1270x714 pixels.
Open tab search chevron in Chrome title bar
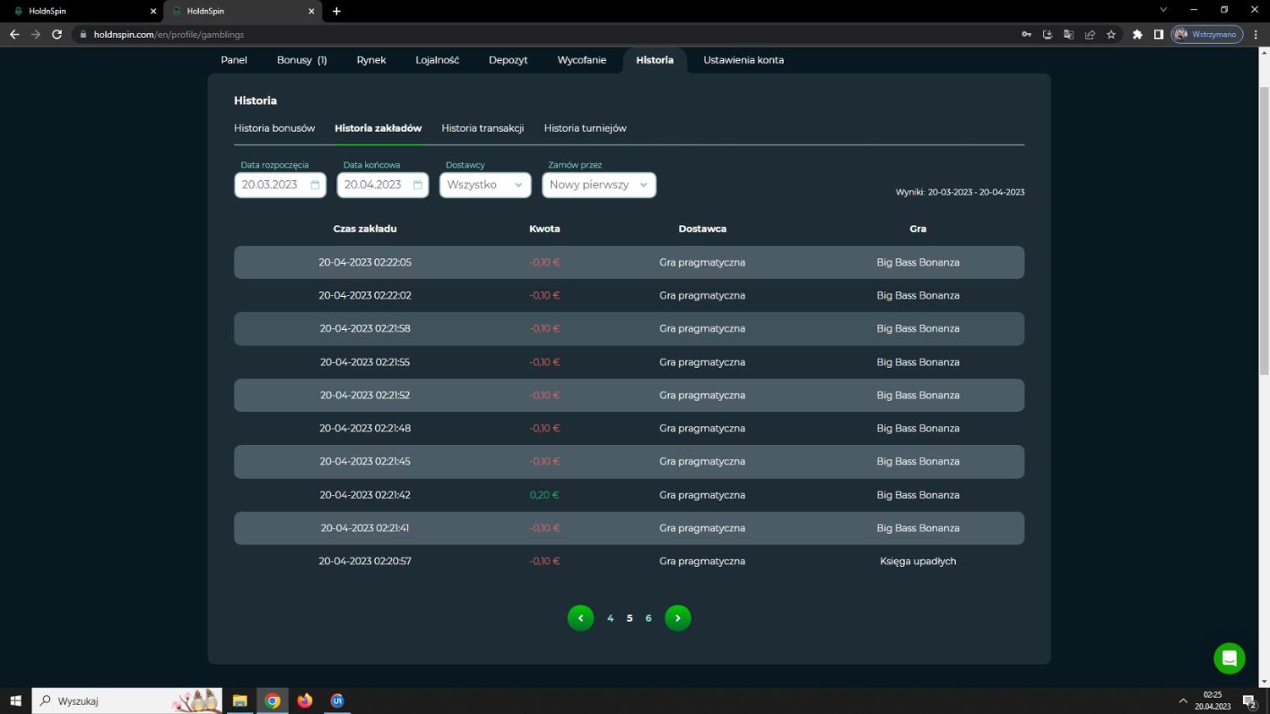pos(1162,10)
